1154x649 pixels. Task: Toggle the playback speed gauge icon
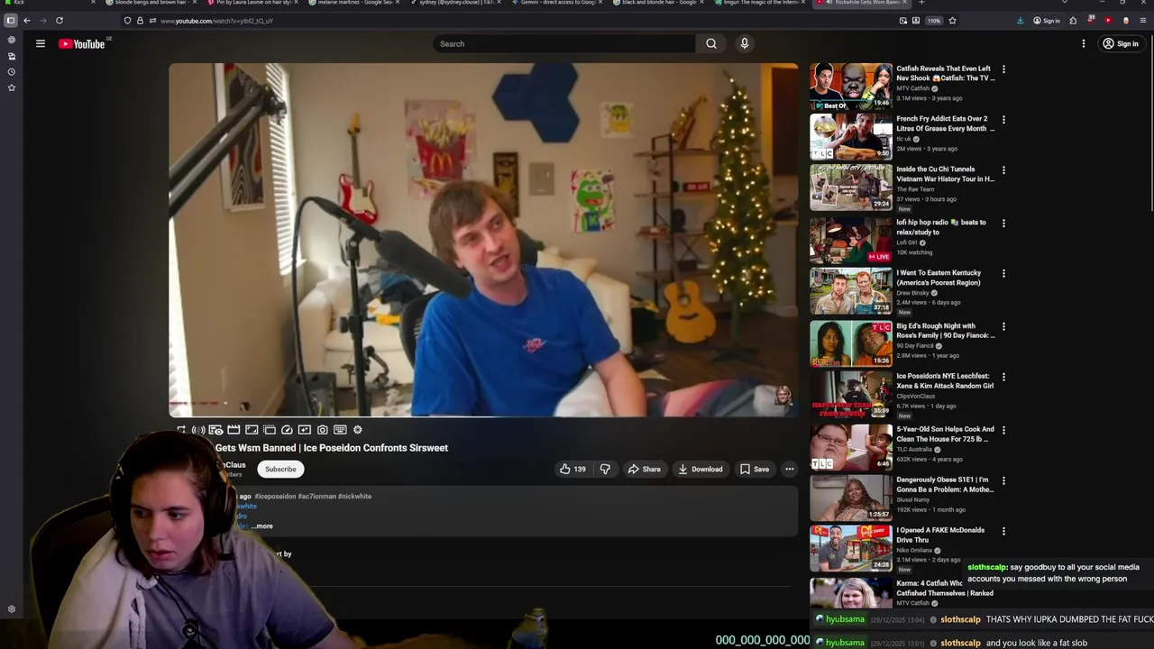pos(287,430)
